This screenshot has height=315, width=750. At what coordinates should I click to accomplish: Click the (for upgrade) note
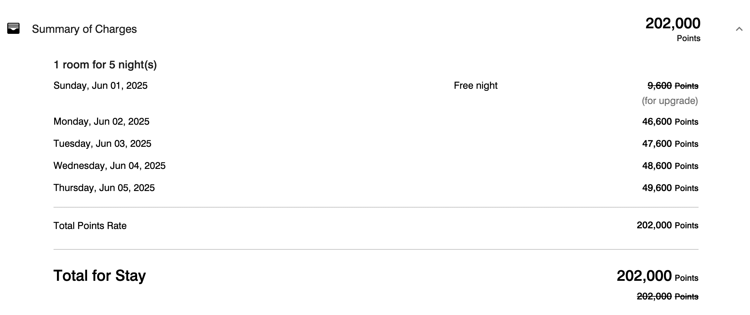670,101
